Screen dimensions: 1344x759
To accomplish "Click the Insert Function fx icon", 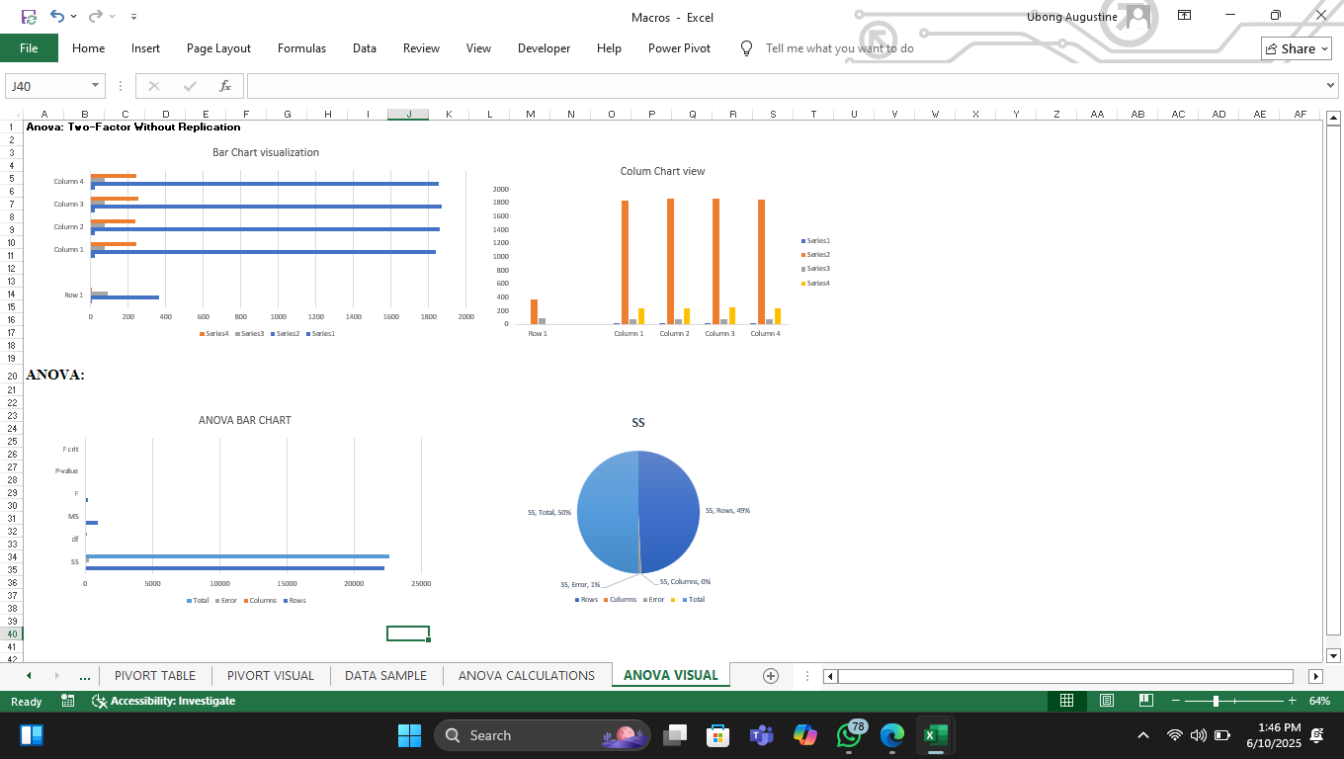I will [x=225, y=86].
